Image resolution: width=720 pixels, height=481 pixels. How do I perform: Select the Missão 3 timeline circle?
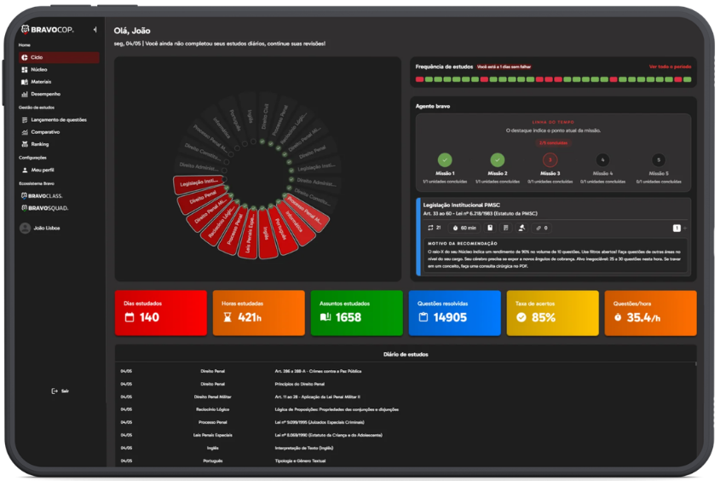(550, 159)
